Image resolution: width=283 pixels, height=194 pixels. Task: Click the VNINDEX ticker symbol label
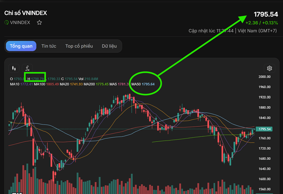[20, 22]
